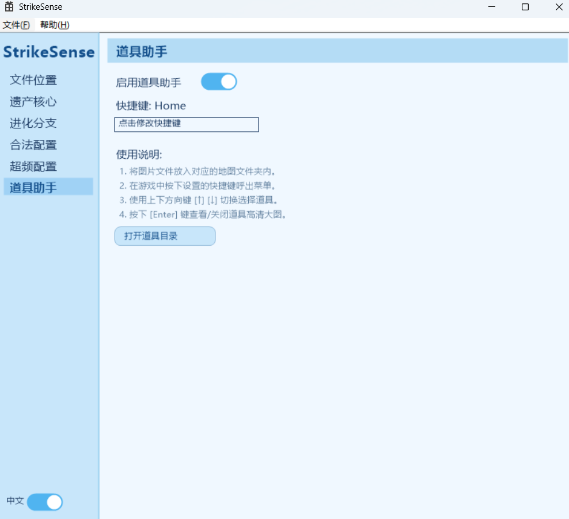This screenshot has width=569, height=519.
Task: Open the 文件(F) menu
Action: coord(16,25)
